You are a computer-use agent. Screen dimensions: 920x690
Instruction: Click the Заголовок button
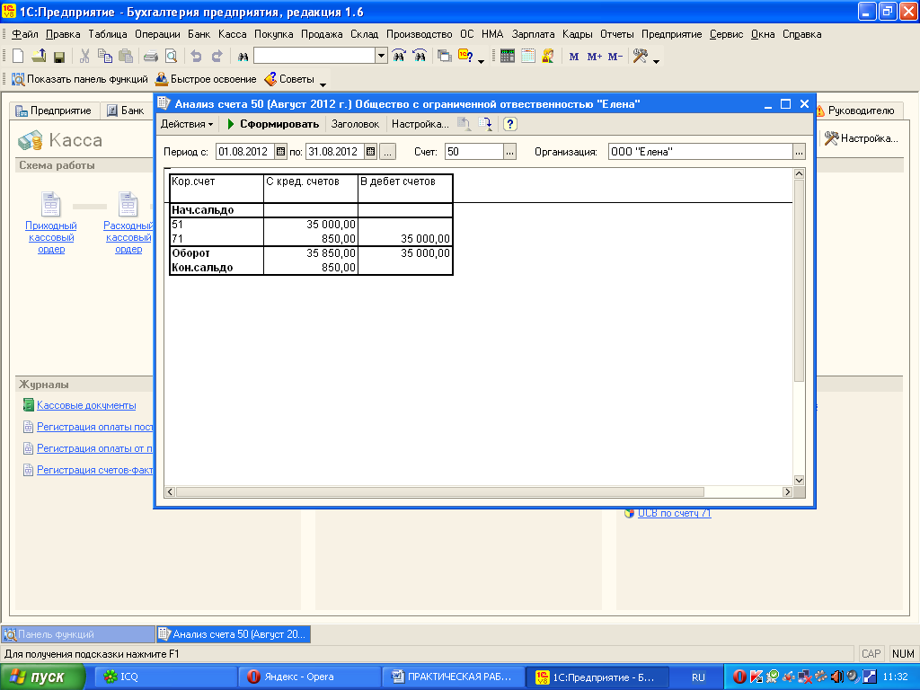[x=355, y=124]
